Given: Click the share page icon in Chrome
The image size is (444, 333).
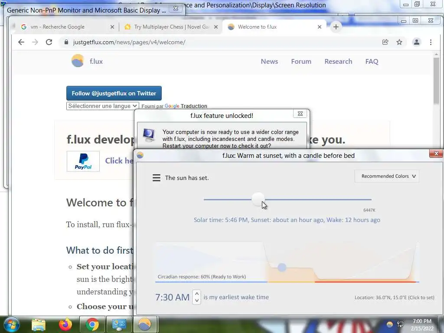Looking at the screenshot, I should tap(385, 42).
